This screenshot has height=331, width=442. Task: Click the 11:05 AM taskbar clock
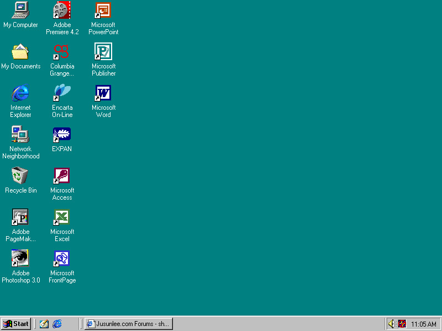[x=424, y=324]
